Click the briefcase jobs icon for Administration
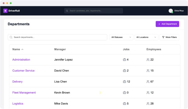Screen dimensions: 188x109 (x=125, y=60)
